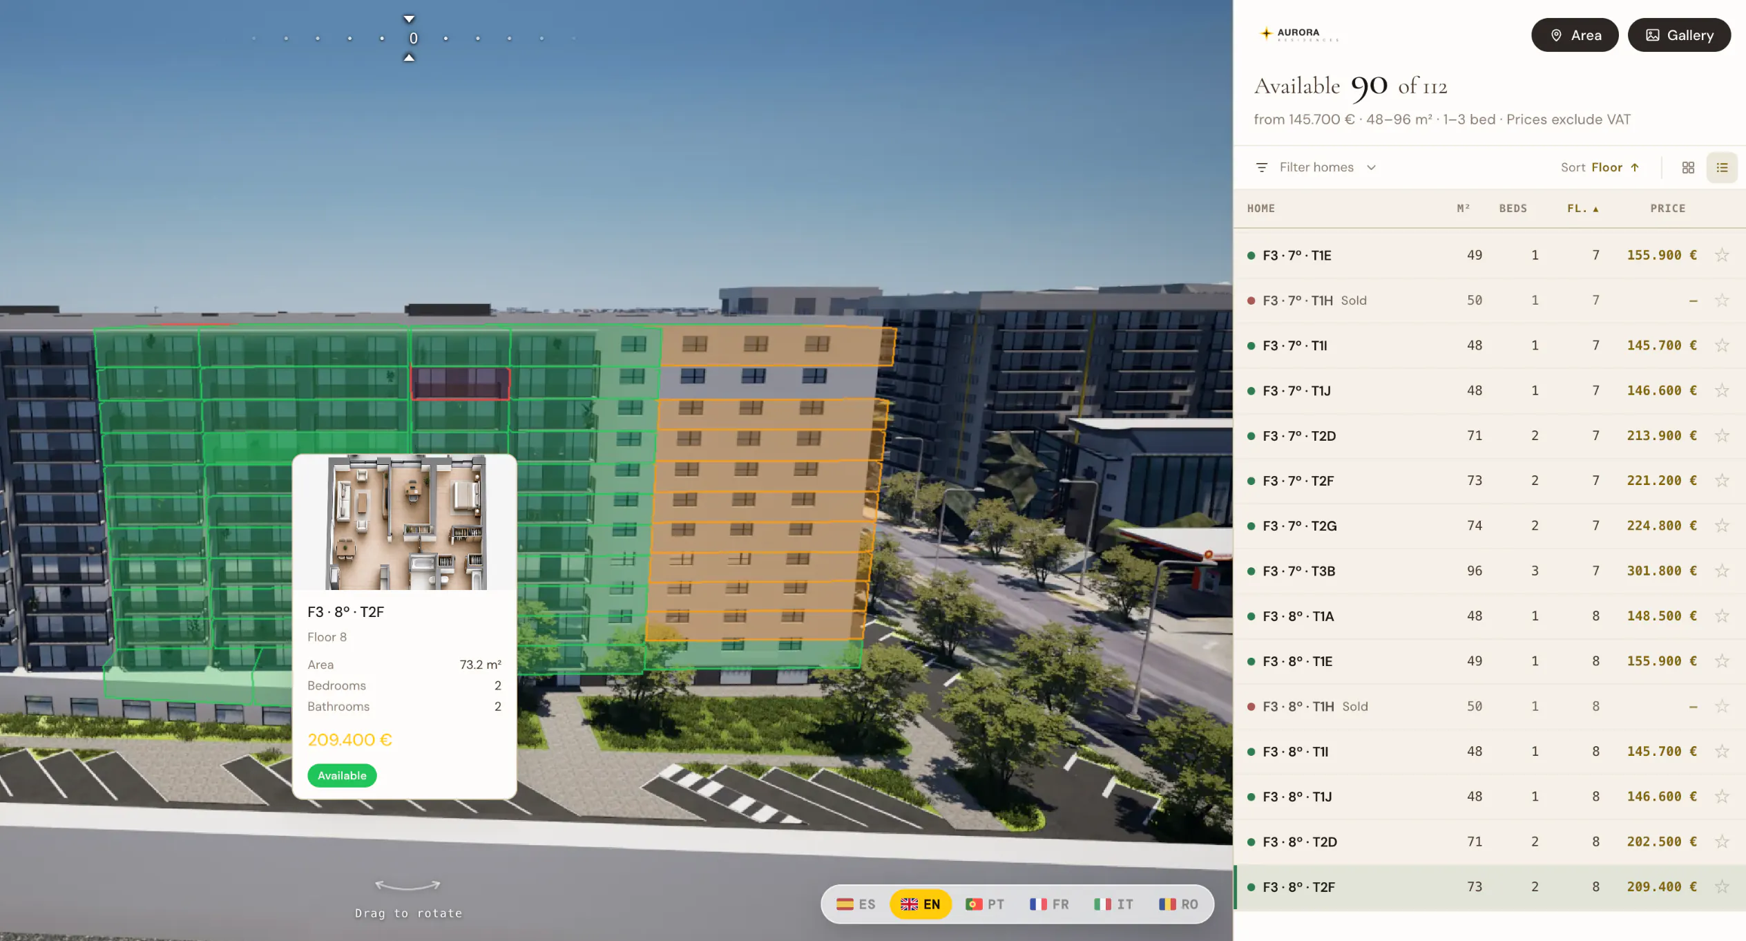Switch language to FR French
Screen dimensions: 1746x941
[x=1049, y=904]
